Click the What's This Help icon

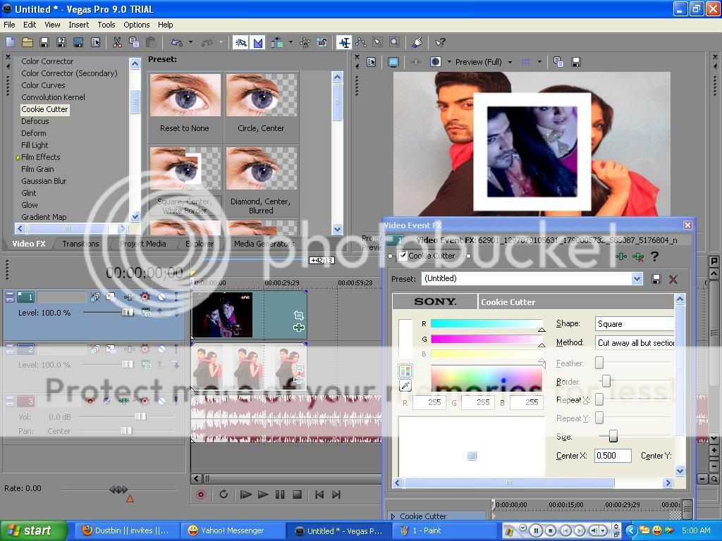440,43
